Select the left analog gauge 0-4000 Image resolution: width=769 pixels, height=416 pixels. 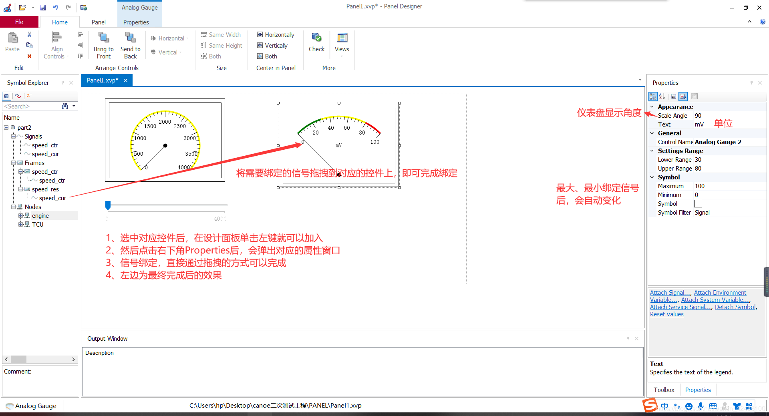(x=165, y=140)
